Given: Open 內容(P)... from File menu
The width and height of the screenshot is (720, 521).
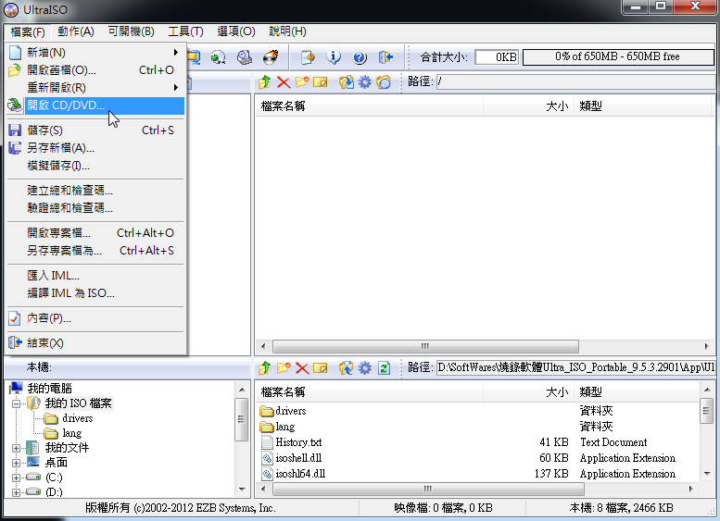Looking at the screenshot, I should coord(95,318).
